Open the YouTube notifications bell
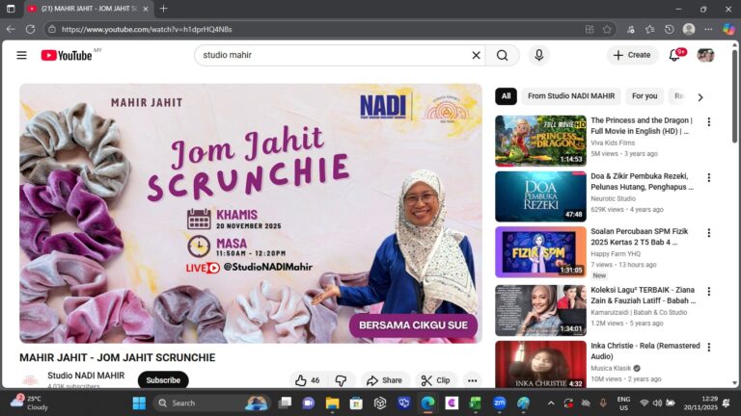This screenshot has height=416, width=741. click(x=675, y=55)
